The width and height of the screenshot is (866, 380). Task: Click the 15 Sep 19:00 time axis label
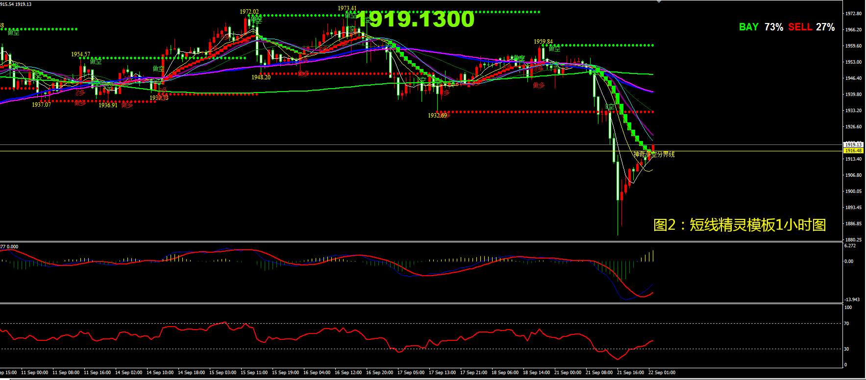(x=286, y=373)
